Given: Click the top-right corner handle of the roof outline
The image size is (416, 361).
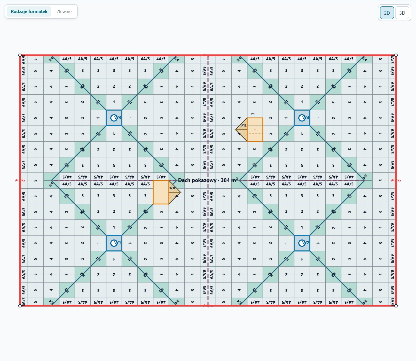Looking at the screenshot, I should (x=396, y=55).
